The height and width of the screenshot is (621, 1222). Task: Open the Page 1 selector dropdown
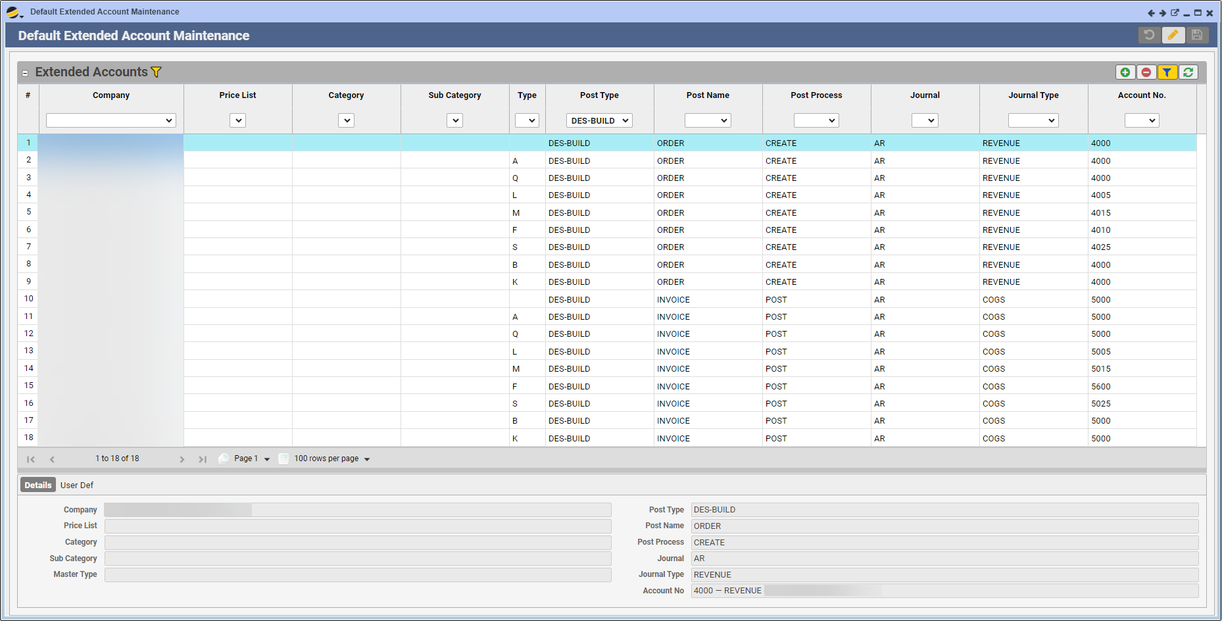[252, 459]
